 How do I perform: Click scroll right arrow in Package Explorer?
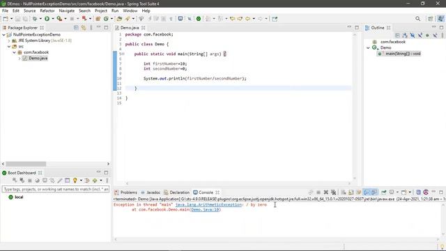coord(108,164)
